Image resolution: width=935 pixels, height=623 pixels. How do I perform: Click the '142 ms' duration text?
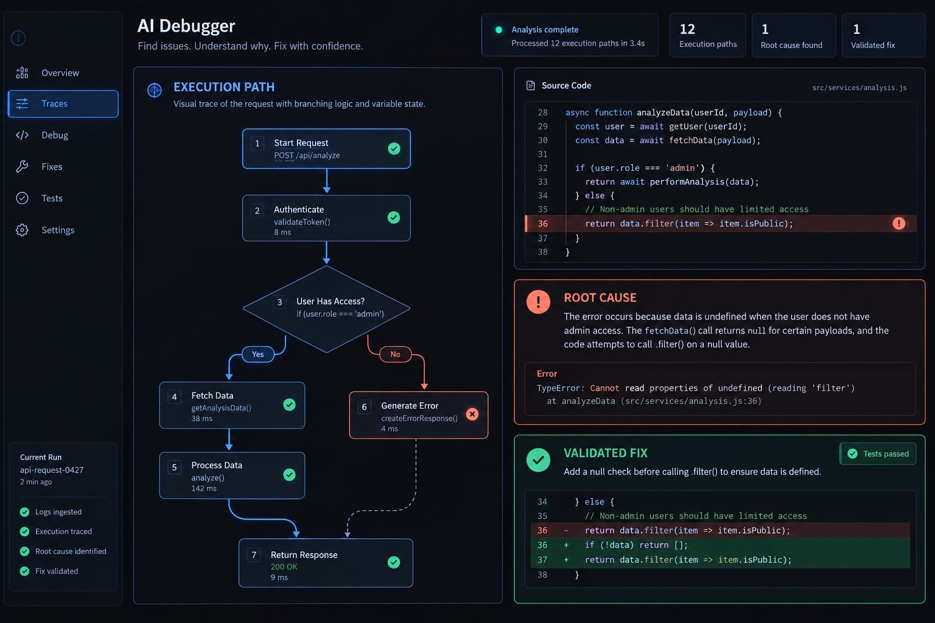pos(204,489)
